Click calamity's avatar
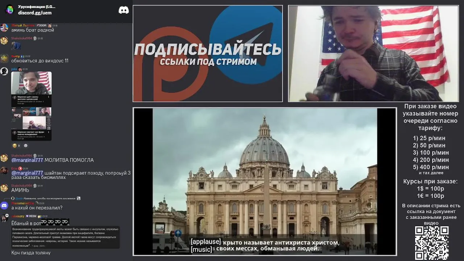The width and height of the screenshot is (464, 261). point(4,218)
